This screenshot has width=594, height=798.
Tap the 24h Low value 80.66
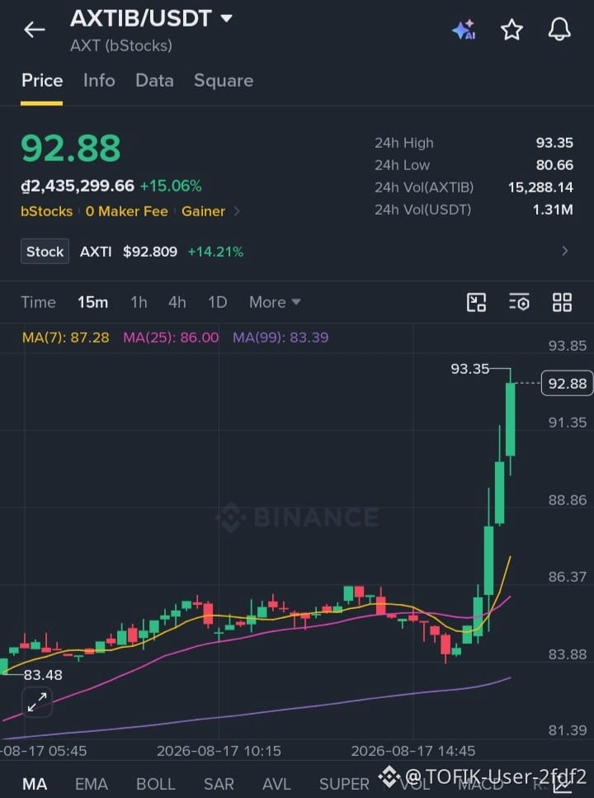(554, 165)
